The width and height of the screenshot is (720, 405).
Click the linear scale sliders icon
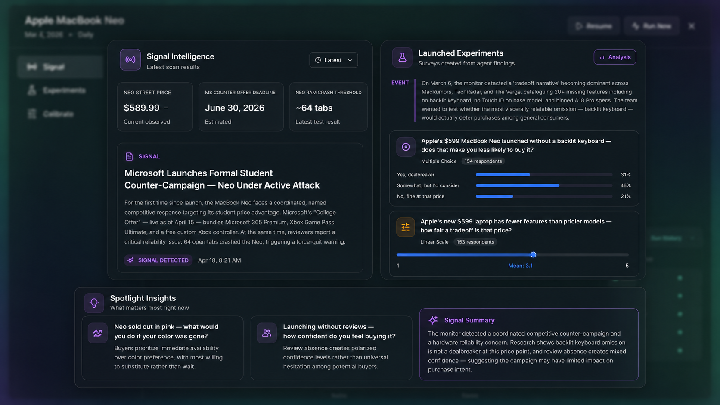[x=405, y=227]
